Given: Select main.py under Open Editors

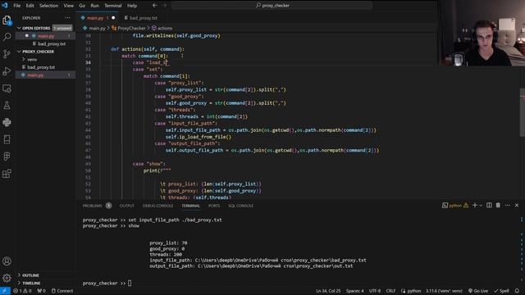Looking at the screenshot, I should pos(45,36).
